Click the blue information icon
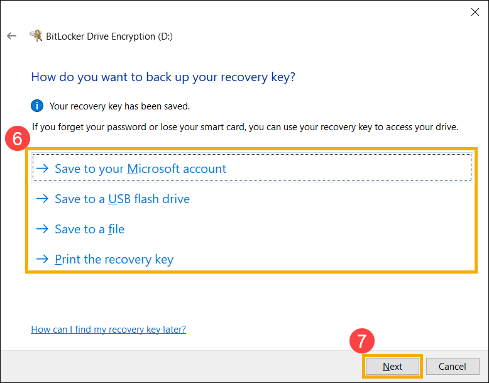 tap(37, 106)
